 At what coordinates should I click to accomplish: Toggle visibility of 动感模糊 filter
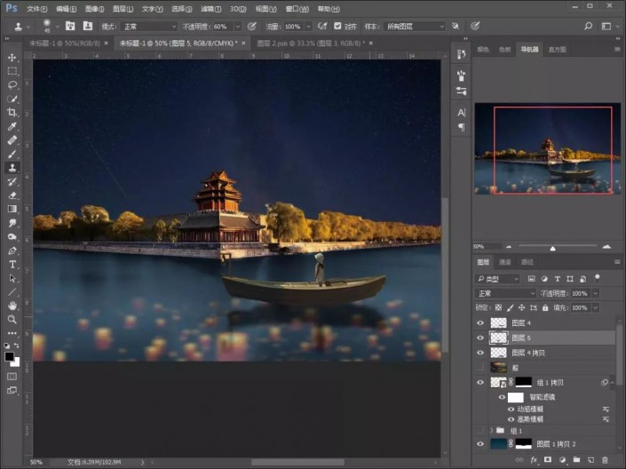pos(511,409)
